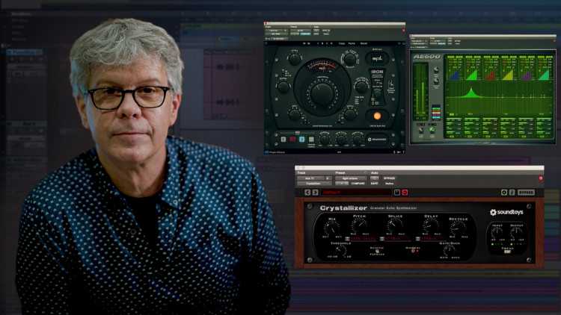This screenshot has height=315, width=561.
Task: Toggle Pro Tools BYPASS in Crystallizer header
Action: tap(389, 178)
